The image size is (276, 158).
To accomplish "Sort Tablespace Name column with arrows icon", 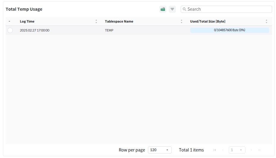I will [182, 21].
